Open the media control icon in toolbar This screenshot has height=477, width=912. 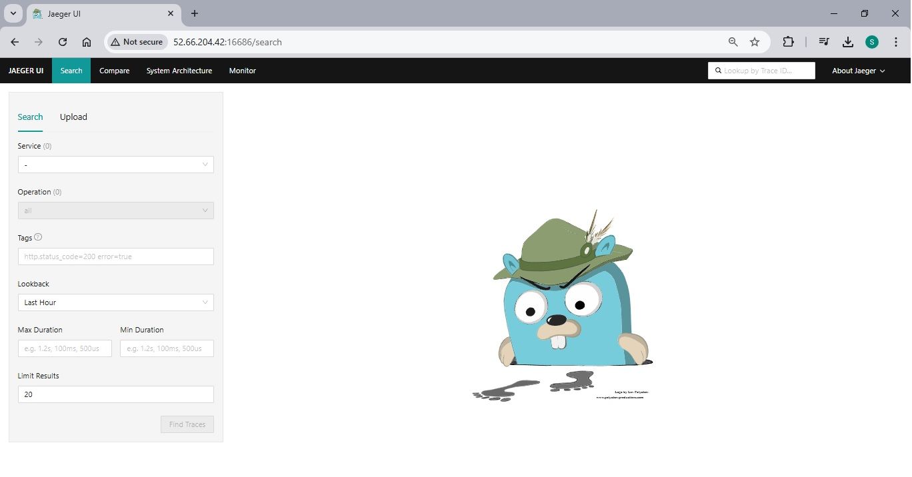coord(824,42)
